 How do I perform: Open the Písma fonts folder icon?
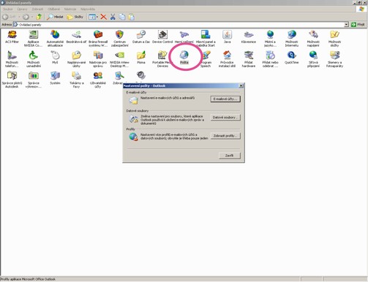(141, 56)
